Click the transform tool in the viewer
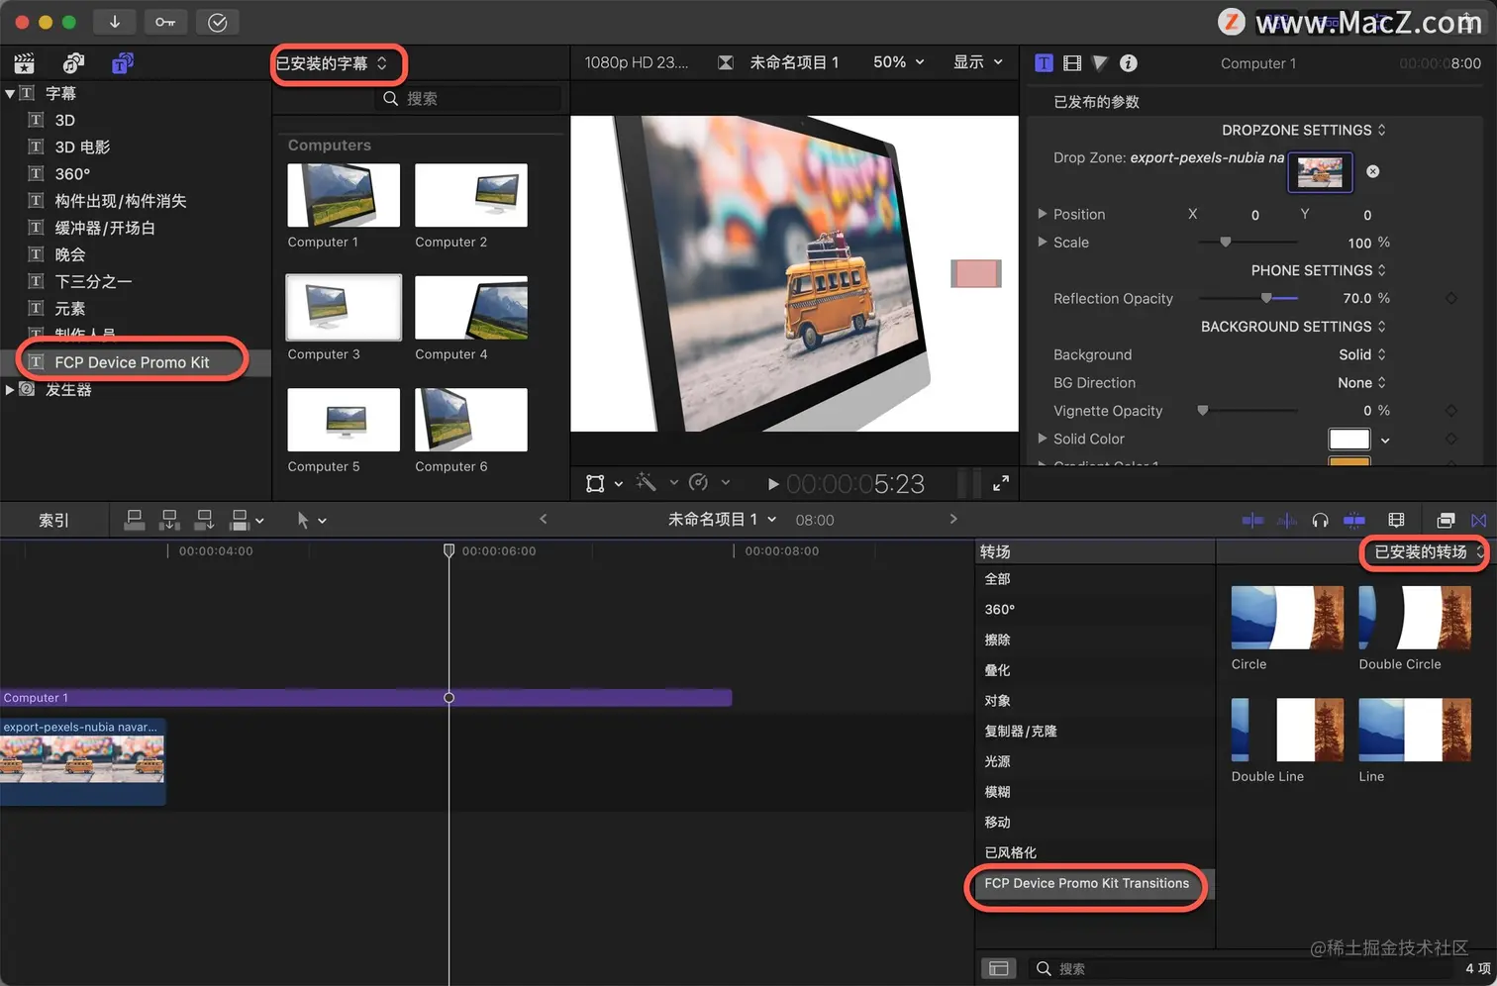 pos(595,483)
